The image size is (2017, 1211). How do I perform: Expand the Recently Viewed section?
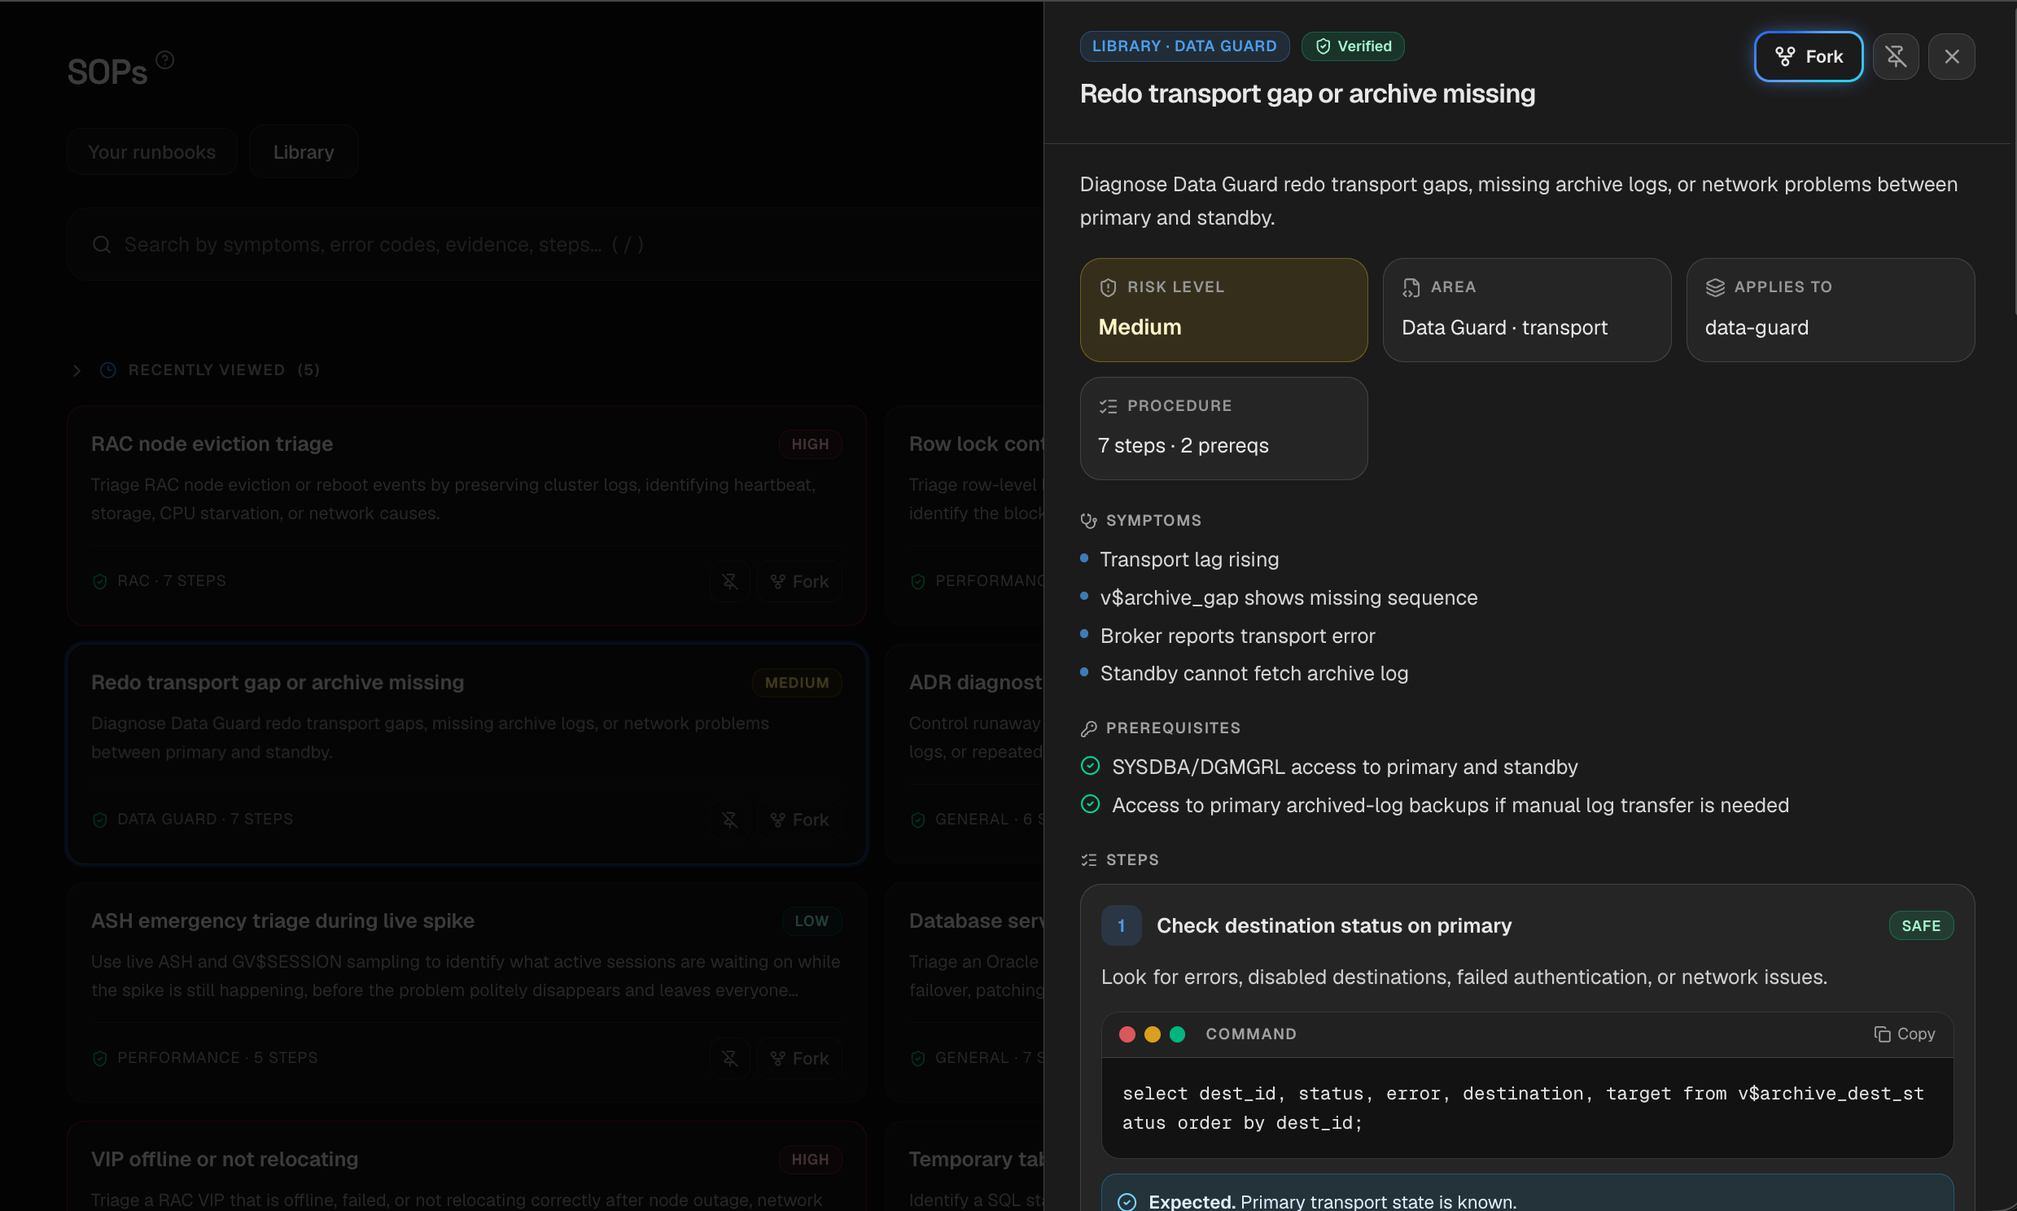(77, 369)
